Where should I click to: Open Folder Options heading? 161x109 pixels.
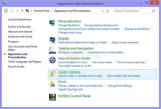(x=69, y=72)
